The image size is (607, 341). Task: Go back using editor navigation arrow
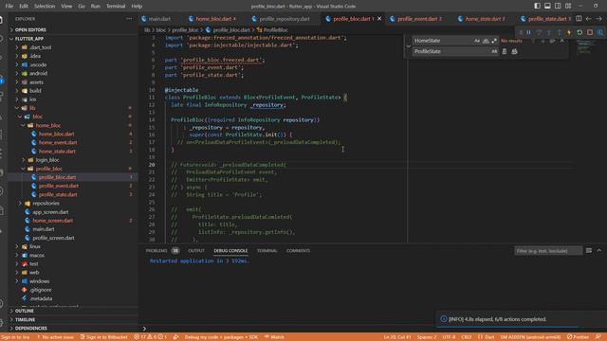click(x=588, y=19)
